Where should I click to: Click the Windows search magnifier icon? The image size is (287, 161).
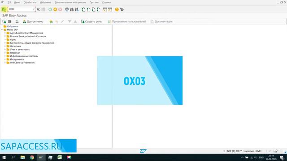(x=13, y=157)
